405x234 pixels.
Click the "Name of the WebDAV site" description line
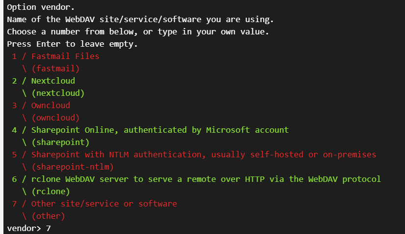140,19
